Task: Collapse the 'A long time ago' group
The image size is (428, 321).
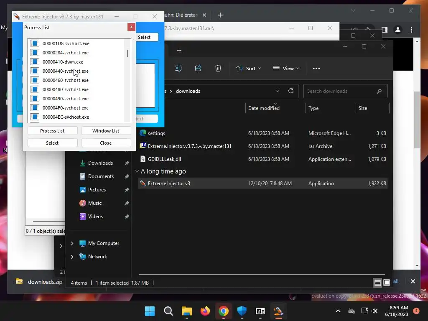Action: (x=137, y=171)
